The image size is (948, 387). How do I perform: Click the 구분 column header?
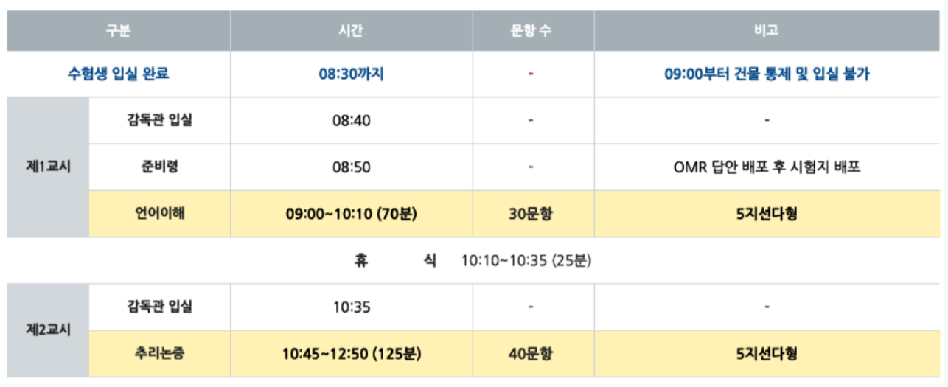pos(118,31)
